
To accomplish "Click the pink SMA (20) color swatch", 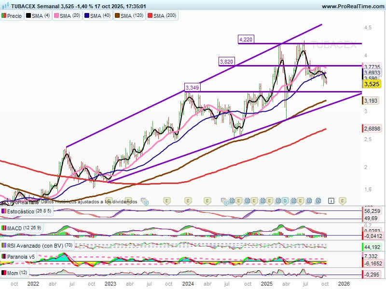I will 56,16.
